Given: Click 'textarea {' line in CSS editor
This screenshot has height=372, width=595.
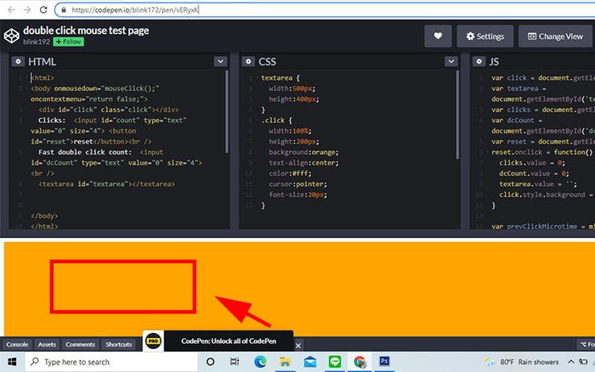Looking at the screenshot, I should (280, 78).
